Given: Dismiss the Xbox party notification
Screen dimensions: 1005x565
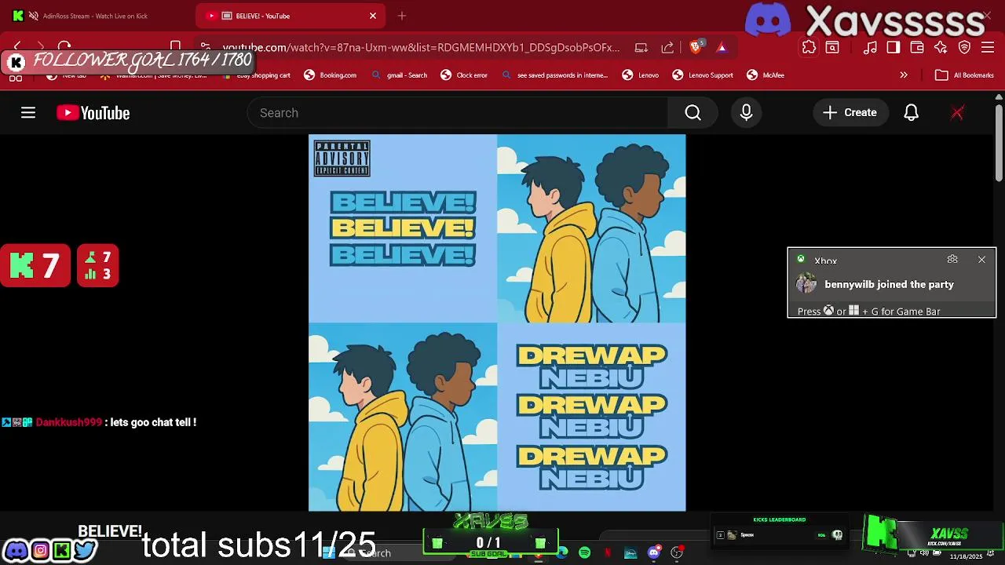Looking at the screenshot, I should click(x=981, y=260).
